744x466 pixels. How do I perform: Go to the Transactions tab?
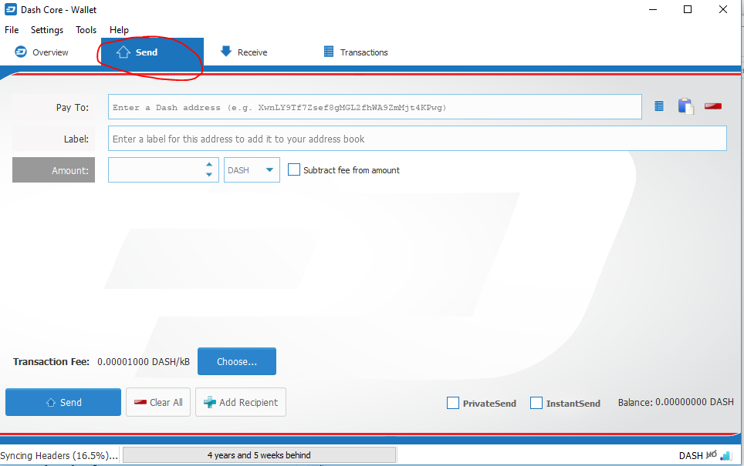(356, 52)
